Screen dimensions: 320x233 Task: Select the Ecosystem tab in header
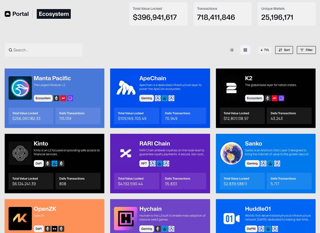coord(53,14)
